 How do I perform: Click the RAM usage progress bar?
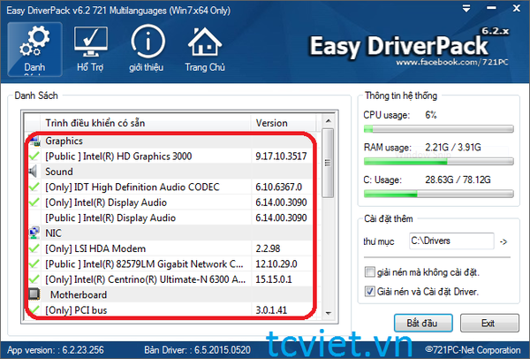[439, 162]
